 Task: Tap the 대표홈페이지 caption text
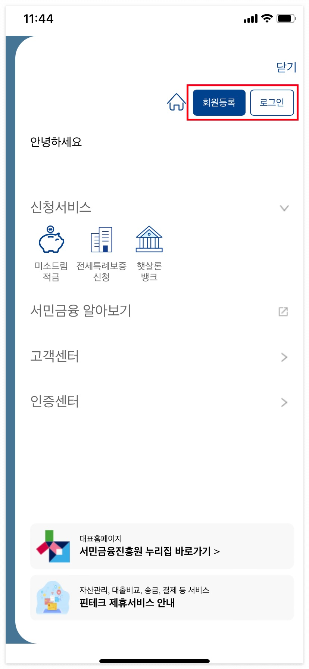tap(101, 539)
